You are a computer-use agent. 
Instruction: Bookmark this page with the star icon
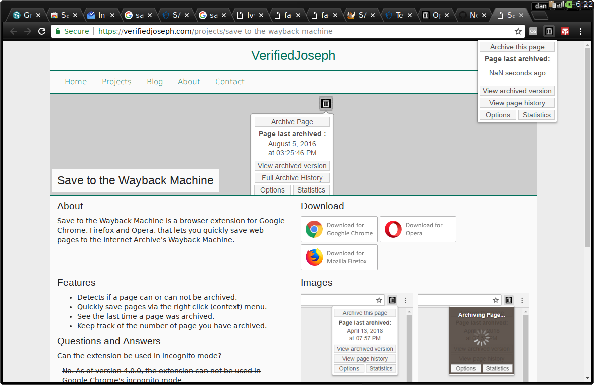tap(518, 32)
